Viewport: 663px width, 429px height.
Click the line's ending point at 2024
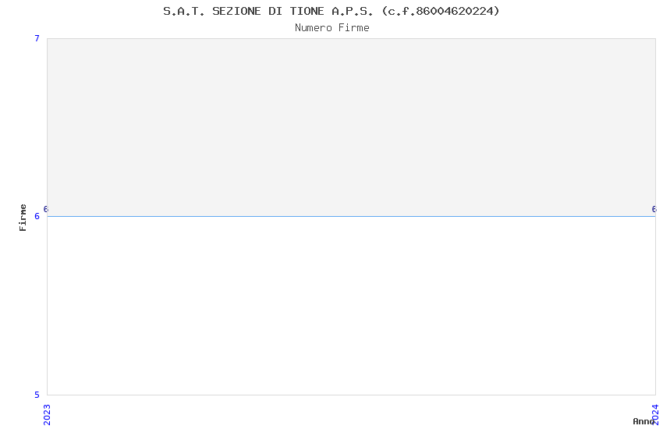655,216
